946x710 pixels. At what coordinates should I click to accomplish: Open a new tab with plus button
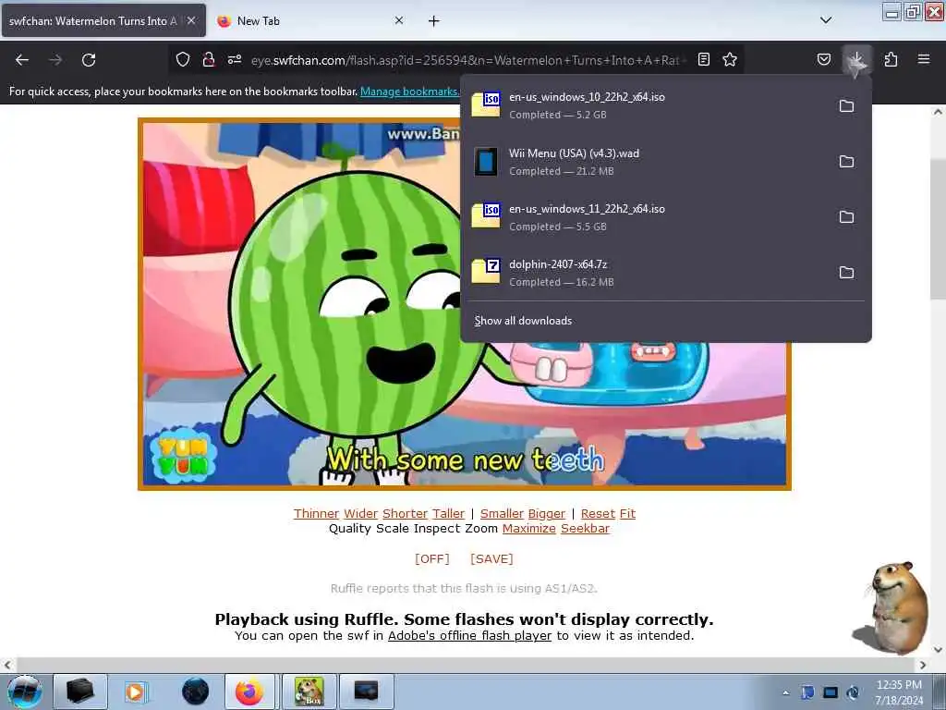pos(434,20)
